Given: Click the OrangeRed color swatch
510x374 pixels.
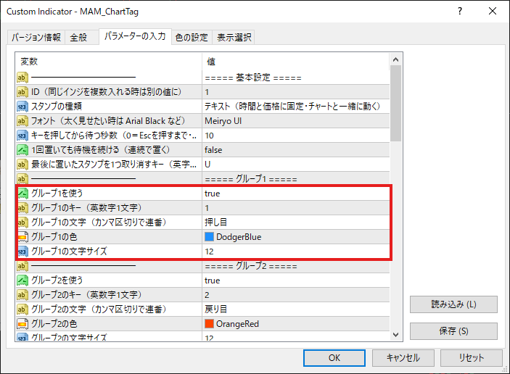Looking at the screenshot, I should 209,324.
